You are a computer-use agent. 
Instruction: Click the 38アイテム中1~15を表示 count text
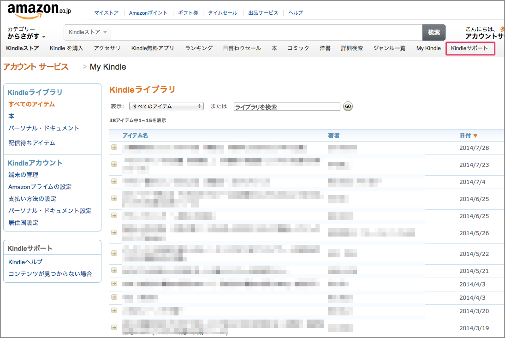138,120
